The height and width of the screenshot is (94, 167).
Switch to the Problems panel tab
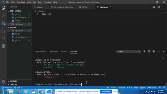54,52
